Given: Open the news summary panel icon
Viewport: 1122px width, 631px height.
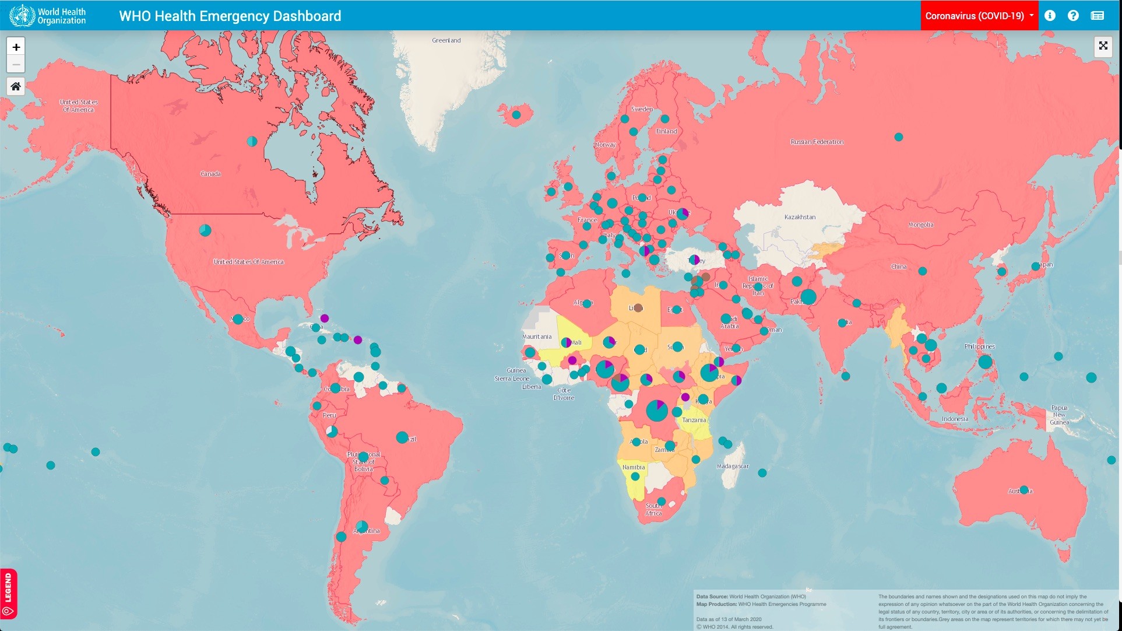Looking at the screenshot, I should tap(1098, 16).
